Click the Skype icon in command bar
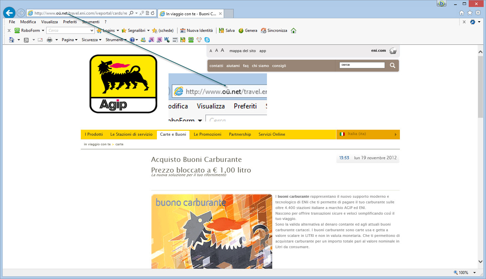The width and height of the screenshot is (486, 279). pyautogui.click(x=207, y=40)
